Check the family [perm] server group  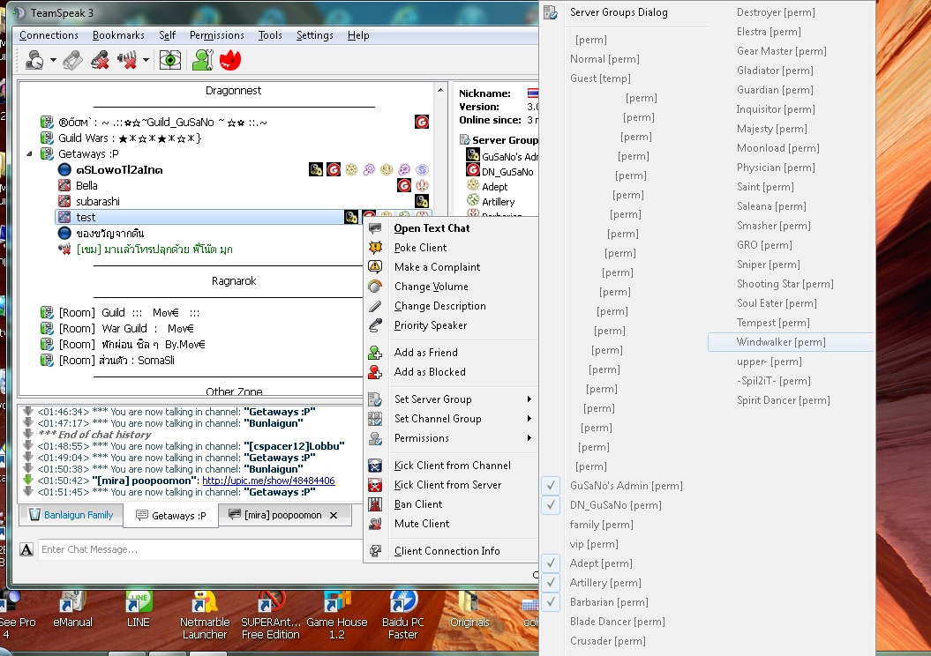pyautogui.click(x=602, y=525)
